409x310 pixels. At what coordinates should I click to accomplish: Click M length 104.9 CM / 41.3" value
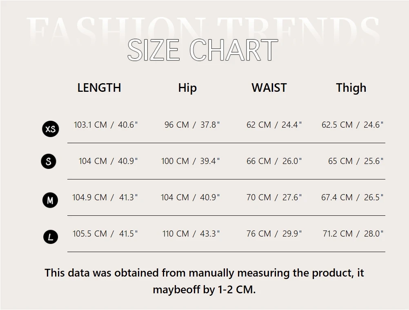pyautogui.click(x=105, y=197)
